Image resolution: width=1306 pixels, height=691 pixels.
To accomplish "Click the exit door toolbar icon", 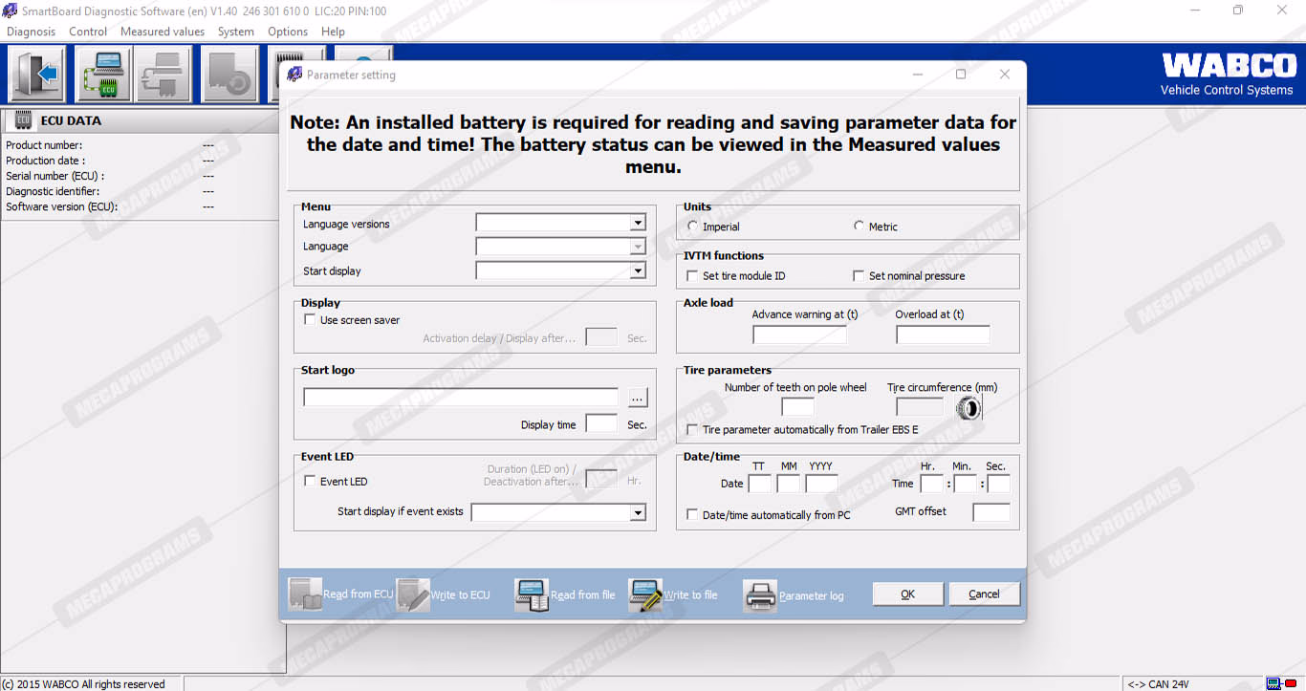I will tap(37, 75).
